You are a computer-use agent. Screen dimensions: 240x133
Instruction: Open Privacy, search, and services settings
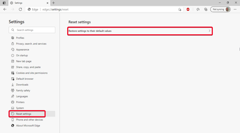31,44
